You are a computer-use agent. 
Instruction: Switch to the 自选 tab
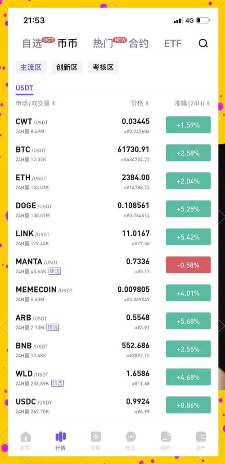pyautogui.click(x=32, y=43)
